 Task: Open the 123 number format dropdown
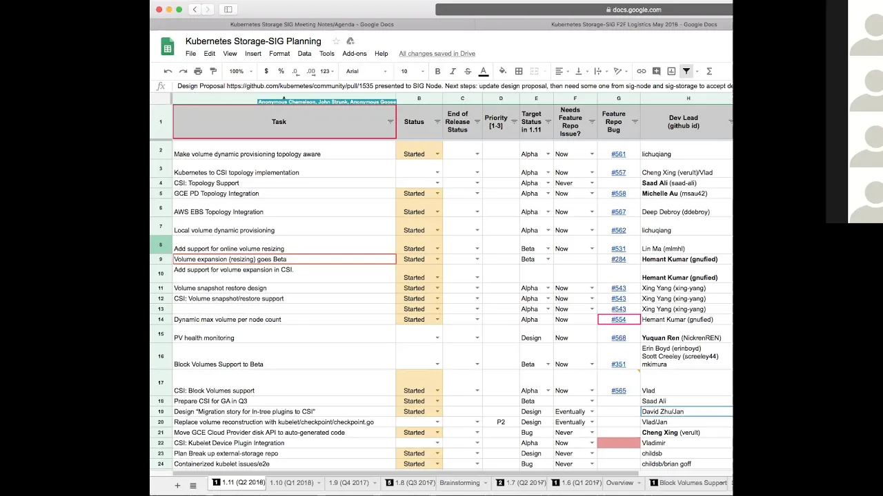328,71
